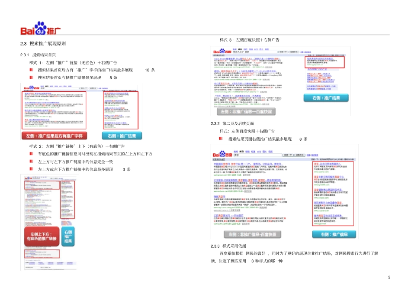The image size is (411, 291).
Task: Click the bullet line ending in "10 条"
Action: click(96, 70)
